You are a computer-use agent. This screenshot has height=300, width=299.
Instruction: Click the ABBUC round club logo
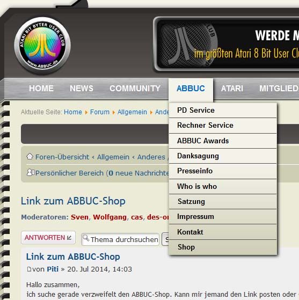coord(42,46)
